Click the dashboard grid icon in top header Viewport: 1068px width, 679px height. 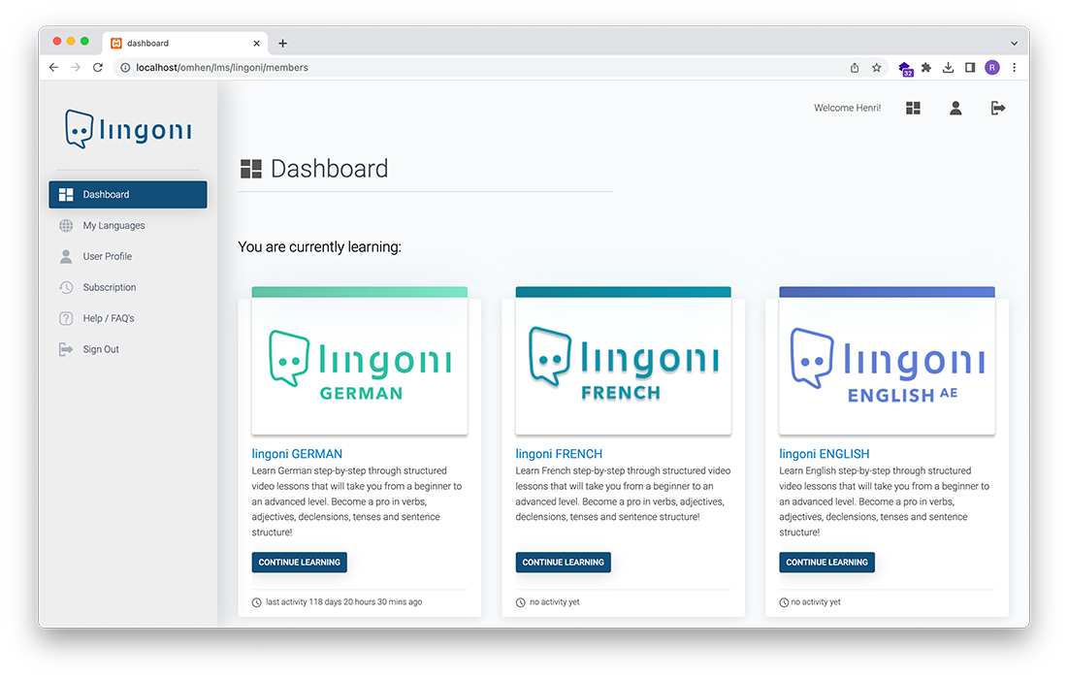913,109
